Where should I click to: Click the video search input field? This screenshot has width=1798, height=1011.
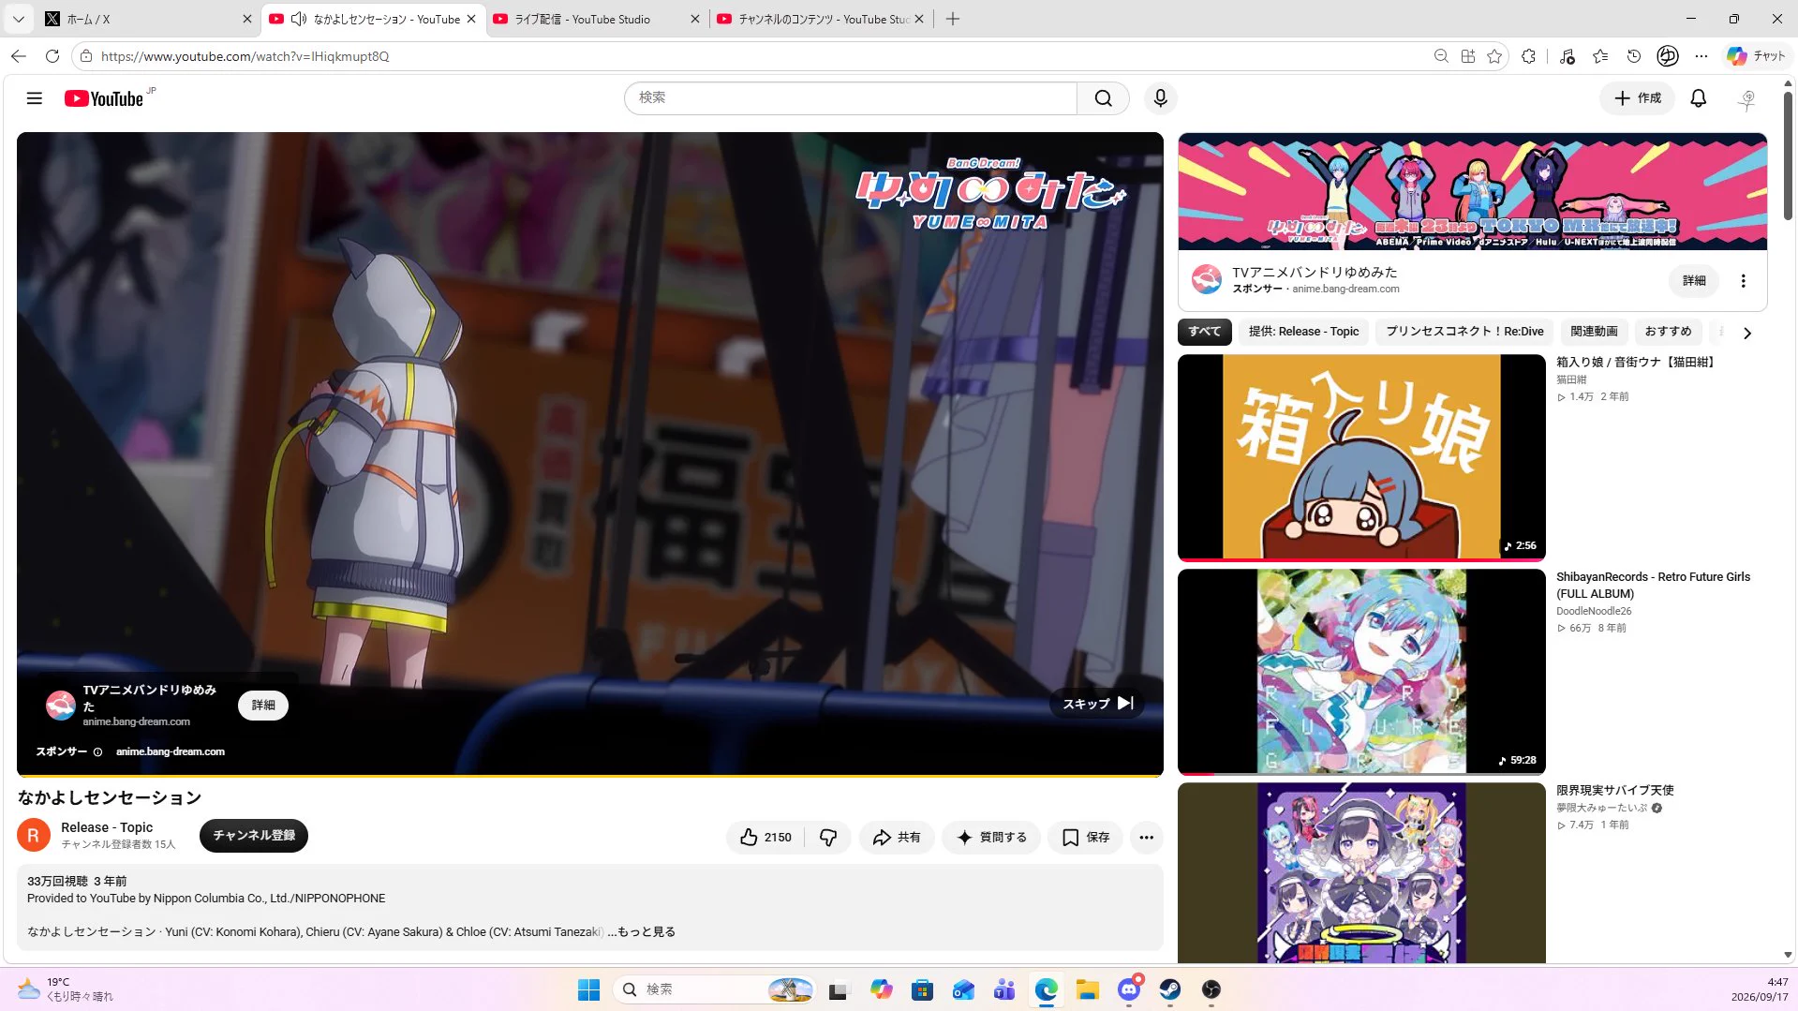850,98
